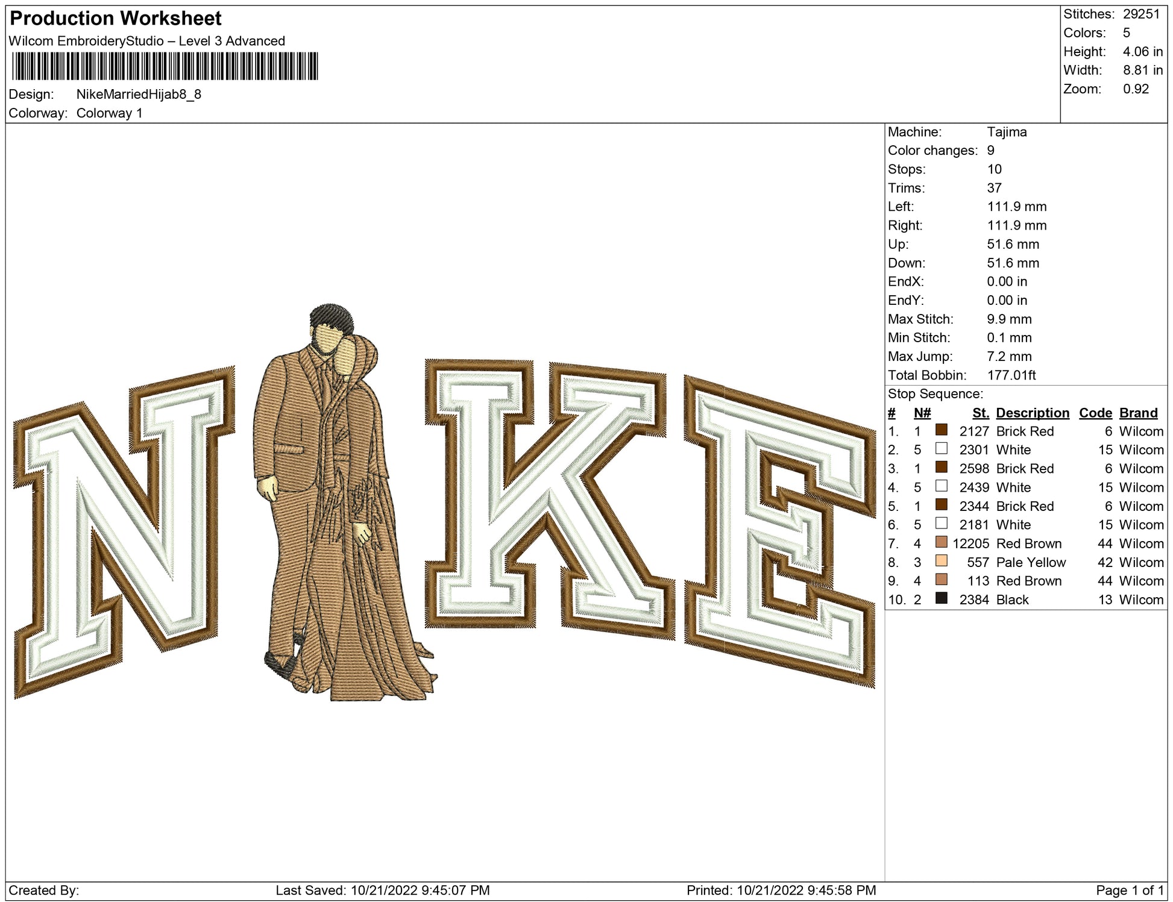
Task: Click the Production Worksheet title
Action: (116, 19)
